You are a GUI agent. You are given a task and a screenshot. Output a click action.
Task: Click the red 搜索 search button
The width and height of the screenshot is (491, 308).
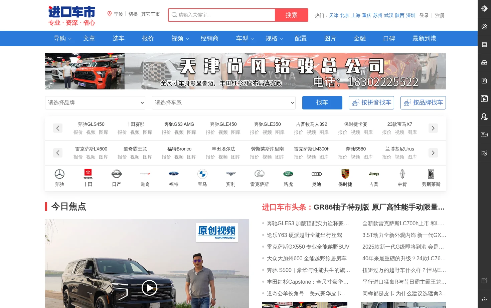292,15
